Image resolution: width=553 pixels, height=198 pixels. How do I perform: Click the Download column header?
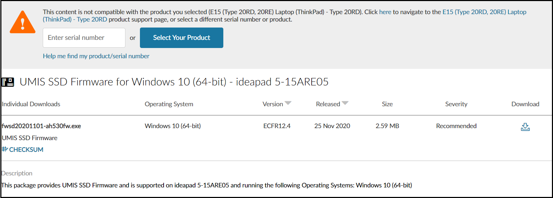point(525,104)
